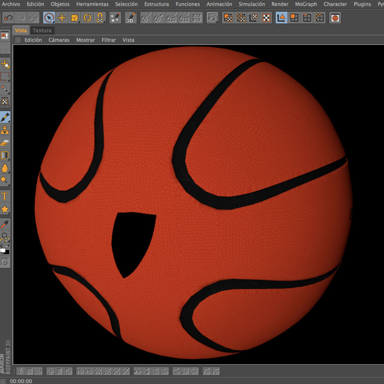This screenshot has width=384, height=384.
Task: Select the dashed rectangle selection tool
Action: pos(5,76)
